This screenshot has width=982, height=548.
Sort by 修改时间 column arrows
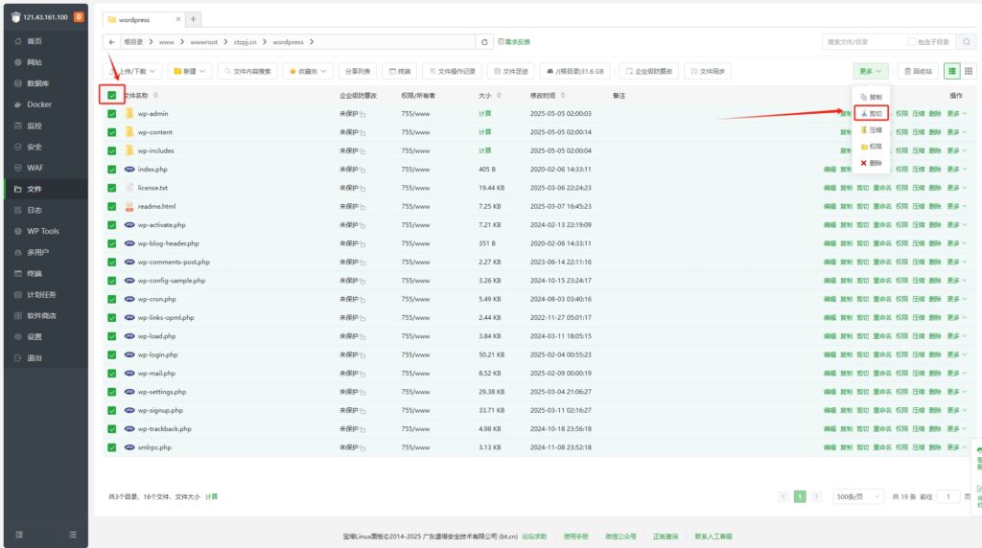tap(562, 96)
